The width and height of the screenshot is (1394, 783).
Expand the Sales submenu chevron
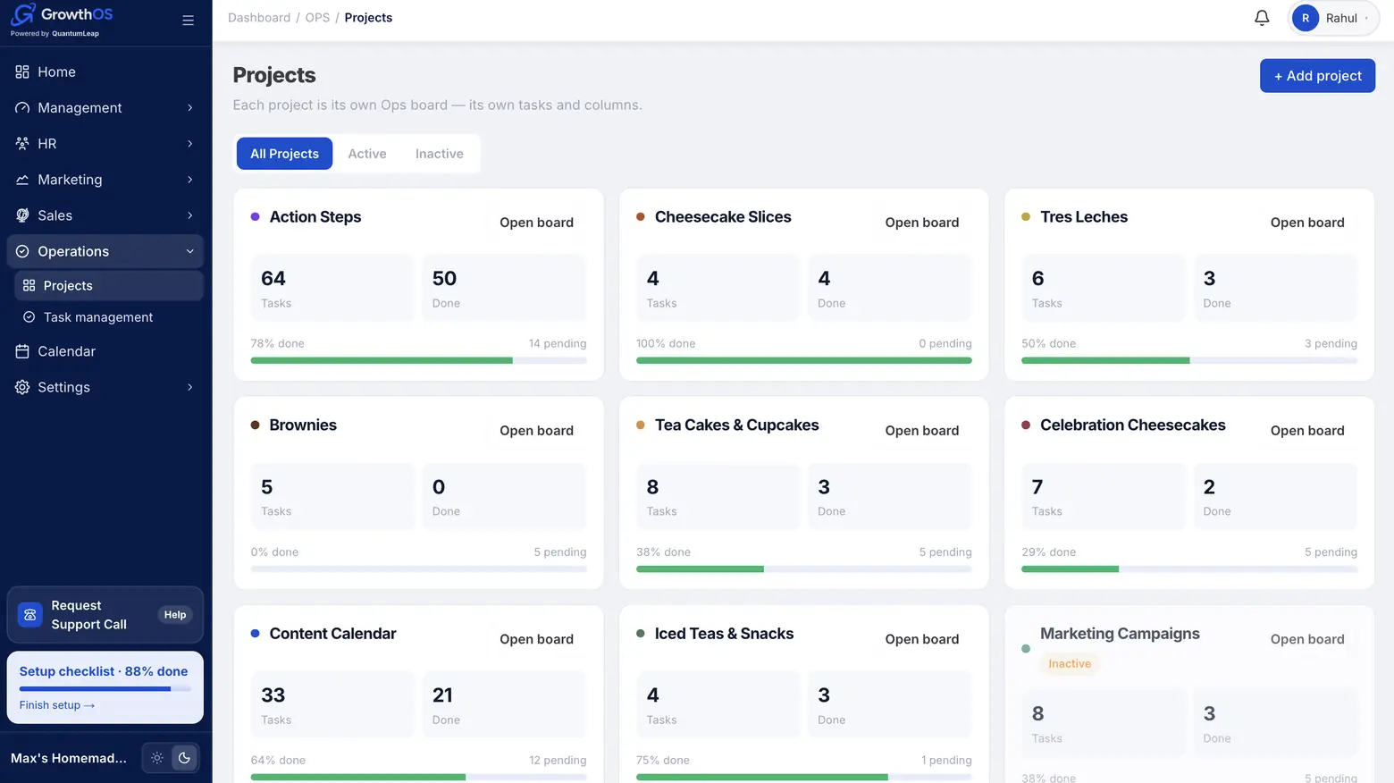point(189,215)
